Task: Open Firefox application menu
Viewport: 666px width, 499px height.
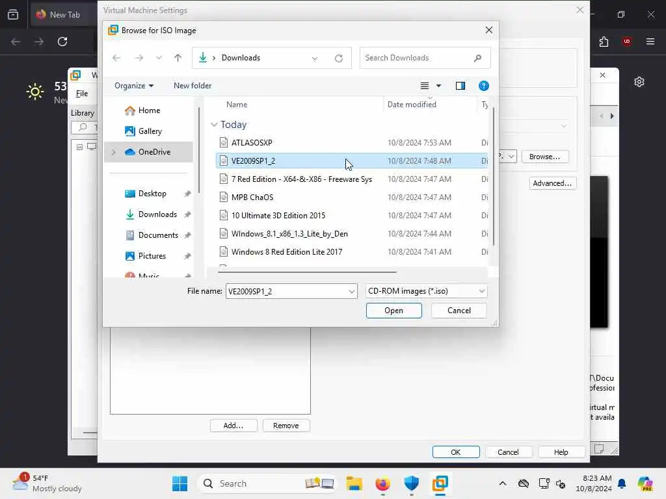Action: pyautogui.click(x=650, y=42)
